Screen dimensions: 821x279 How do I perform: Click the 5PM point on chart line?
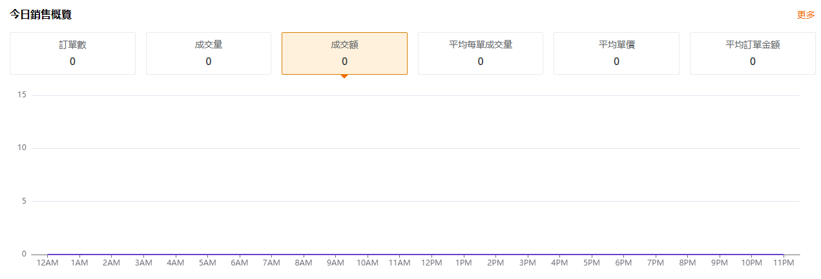[x=591, y=255]
